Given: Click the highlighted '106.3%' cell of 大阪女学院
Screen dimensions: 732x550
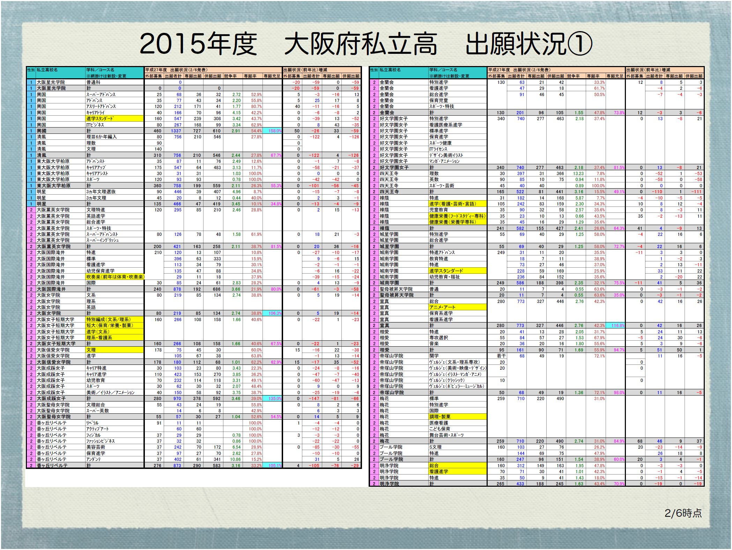Looking at the screenshot, I should click(x=272, y=313).
